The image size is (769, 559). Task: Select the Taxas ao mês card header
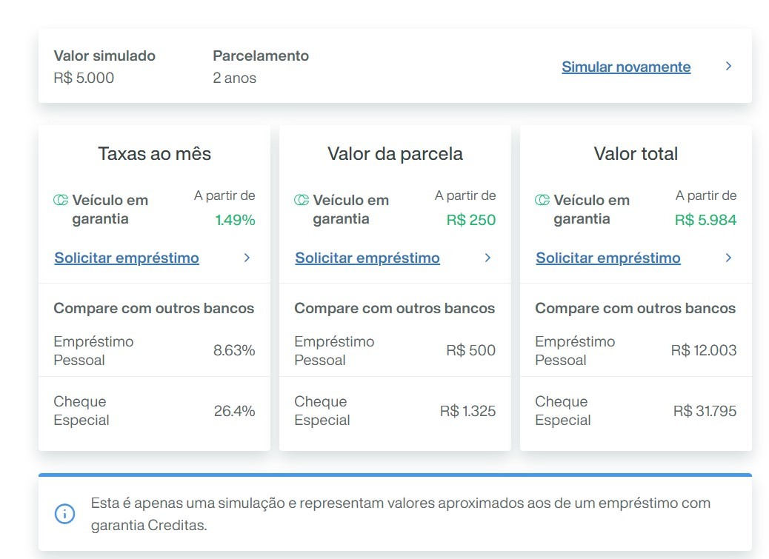[x=154, y=154]
